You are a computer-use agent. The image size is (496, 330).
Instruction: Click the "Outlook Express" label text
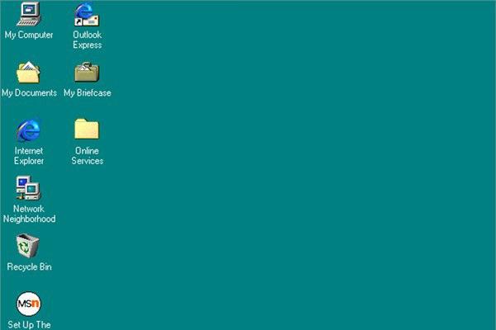point(88,40)
